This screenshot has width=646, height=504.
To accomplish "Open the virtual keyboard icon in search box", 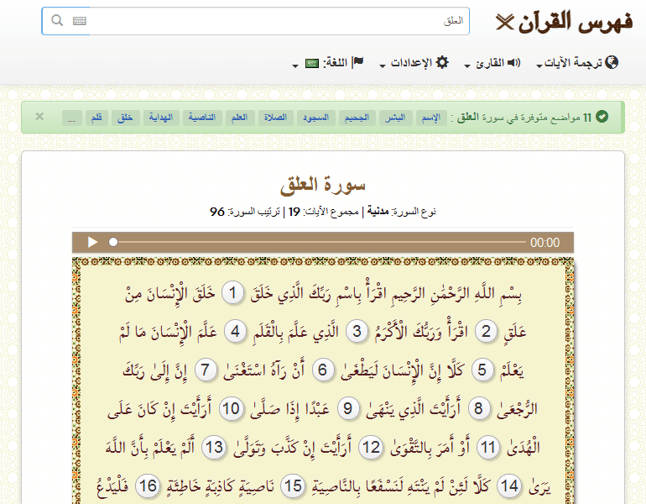I will pos(80,21).
